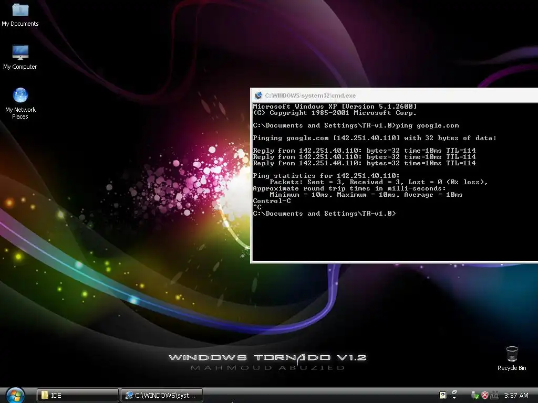Select the Recycle Bin desktop icon

pos(512,358)
